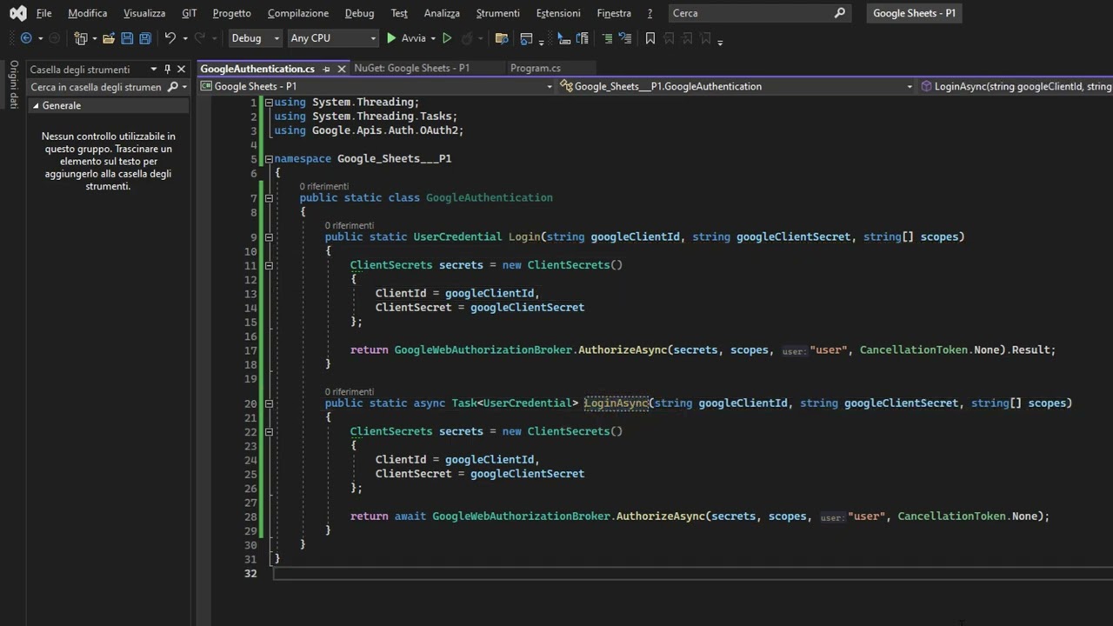The image size is (1113, 626).
Task: Click the Google Sheets - P1 title label
Action: [x=914, y=13]
